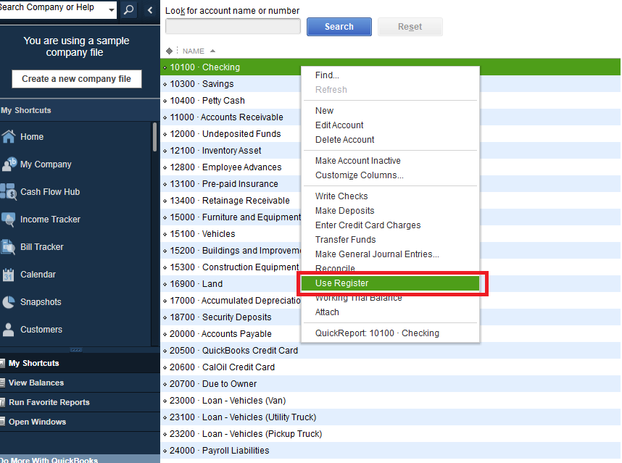Select 23000 Loan - Vehicles (Van) row

tap(390, 401)
